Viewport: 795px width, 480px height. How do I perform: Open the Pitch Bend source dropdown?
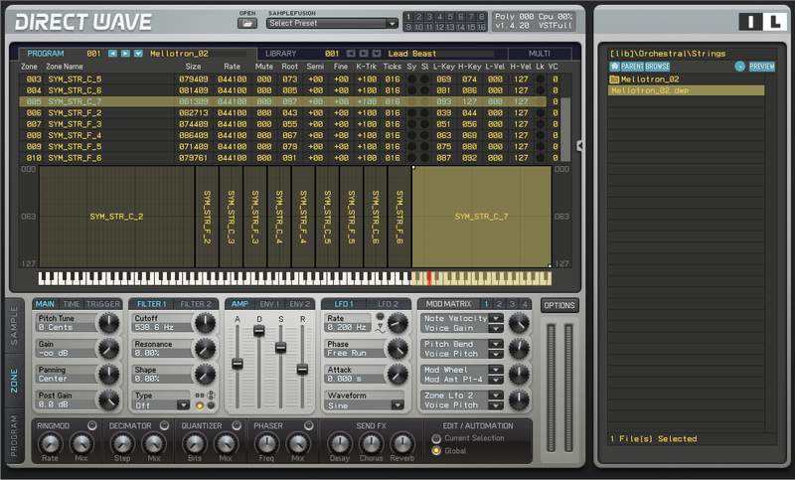click(496, 344)
